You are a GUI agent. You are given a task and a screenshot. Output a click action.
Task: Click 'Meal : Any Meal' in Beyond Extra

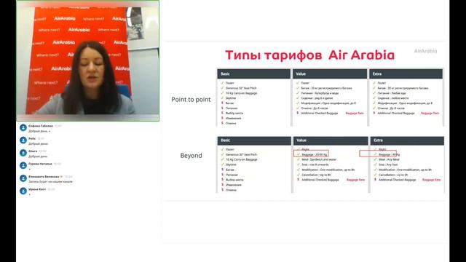click(389, 159)
